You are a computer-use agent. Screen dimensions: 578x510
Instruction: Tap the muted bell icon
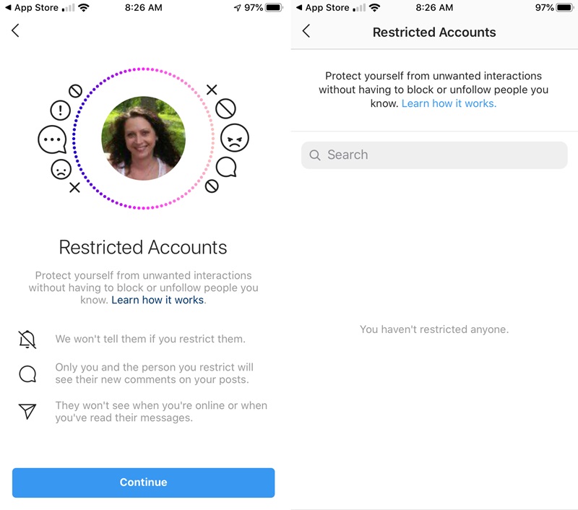[27, 340]
